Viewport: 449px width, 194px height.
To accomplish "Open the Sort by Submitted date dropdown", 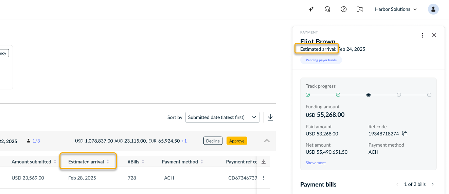I will click(222, 117).
